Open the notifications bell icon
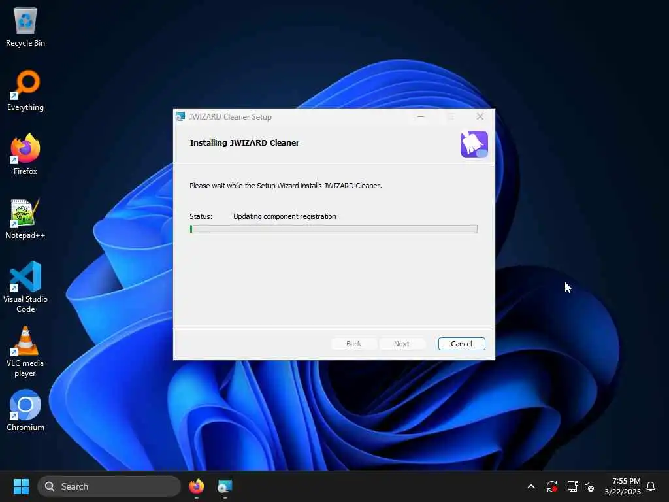This screenshot has width=669, height=502. tap(651, 486)
